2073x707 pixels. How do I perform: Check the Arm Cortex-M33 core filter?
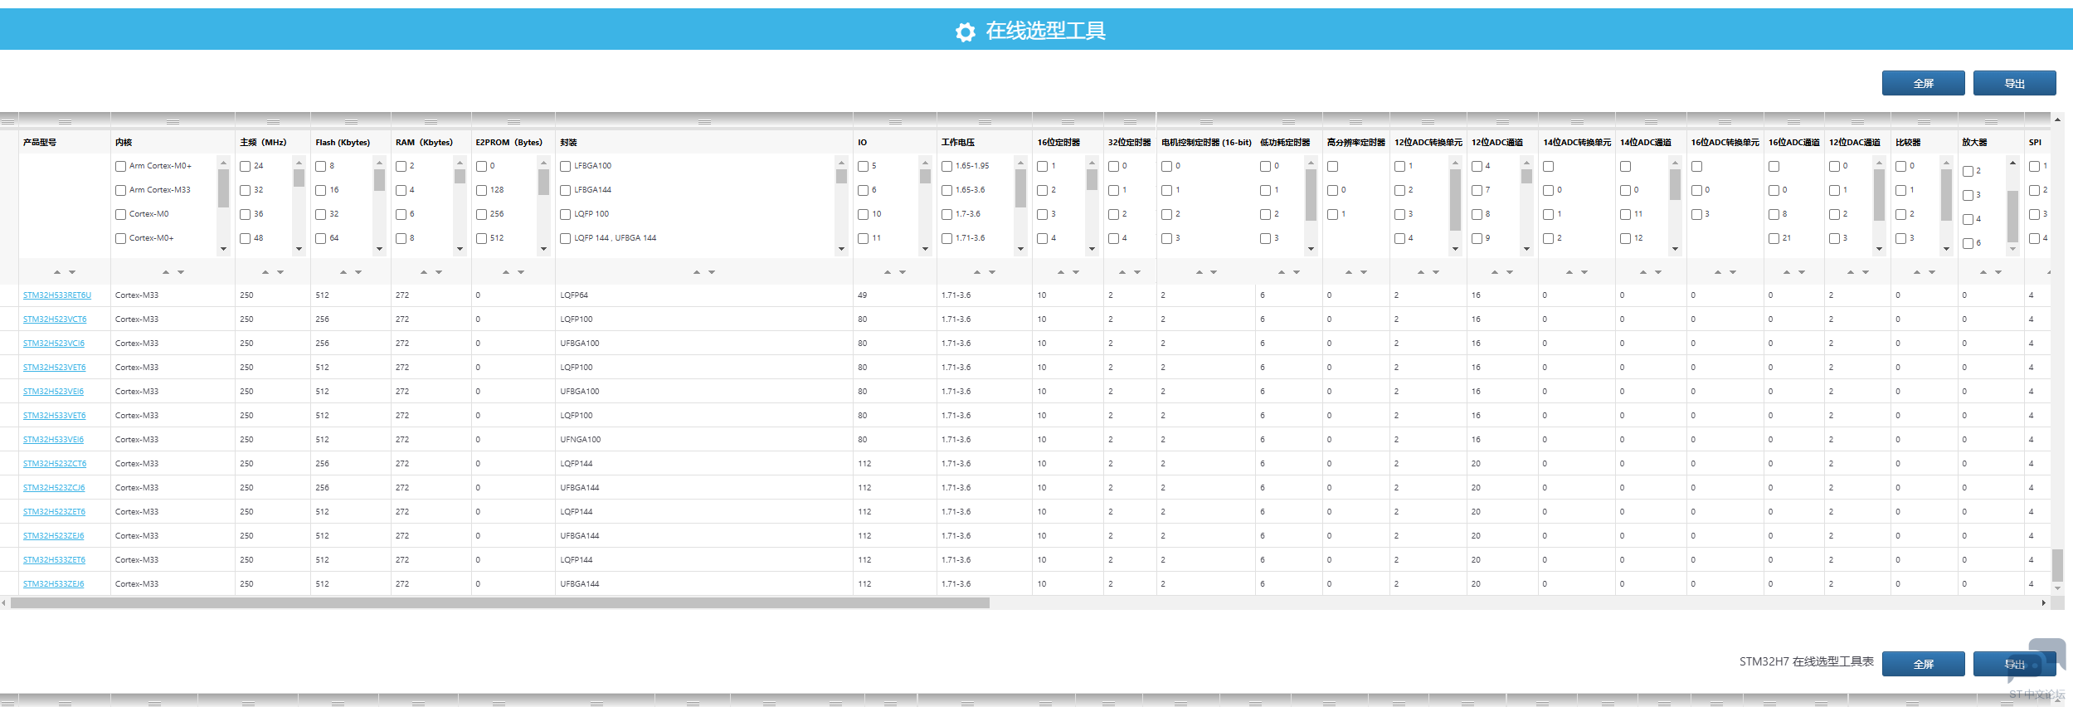coord(121,190)
